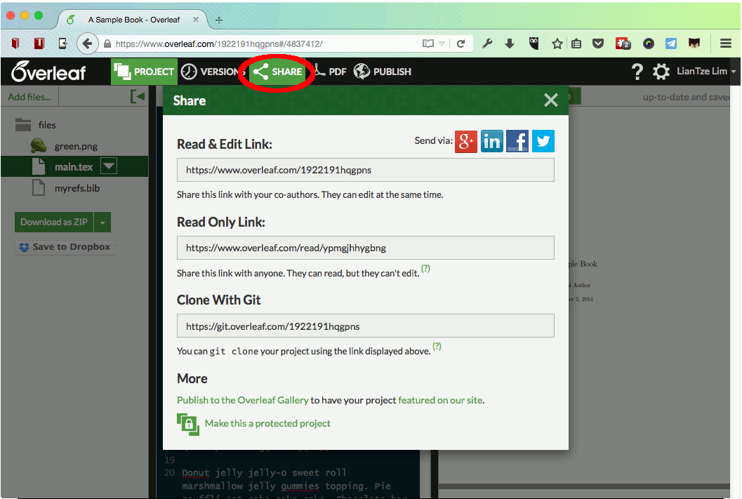Share via Google Plus icon
742x499 pixels.
[466, 141]
